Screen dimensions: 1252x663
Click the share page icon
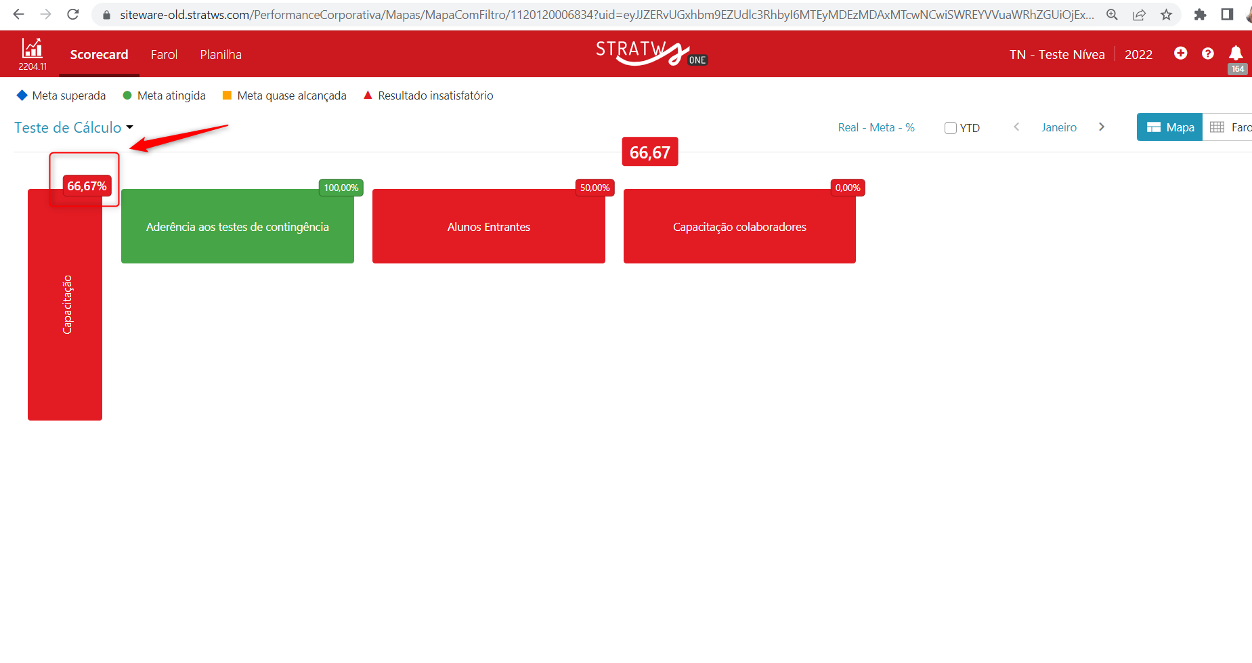click(1140, 14)
